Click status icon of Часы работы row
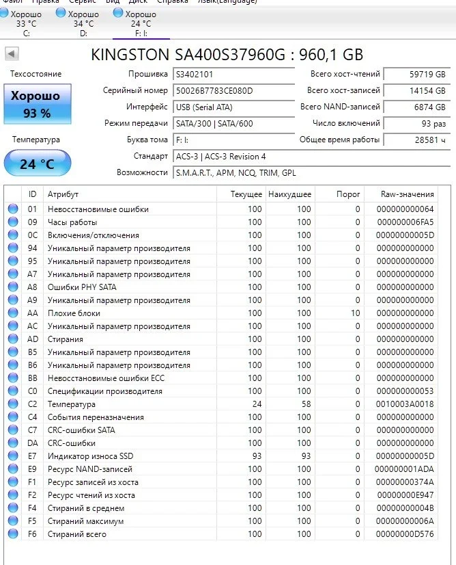456x565 pixels. 13,222
